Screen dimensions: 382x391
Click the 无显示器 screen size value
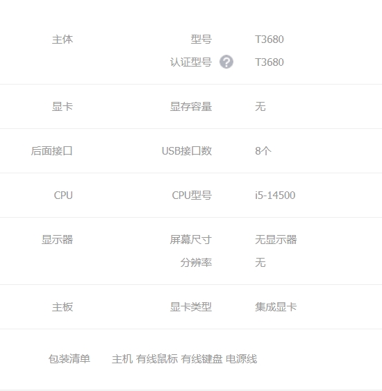coord(276,240)
